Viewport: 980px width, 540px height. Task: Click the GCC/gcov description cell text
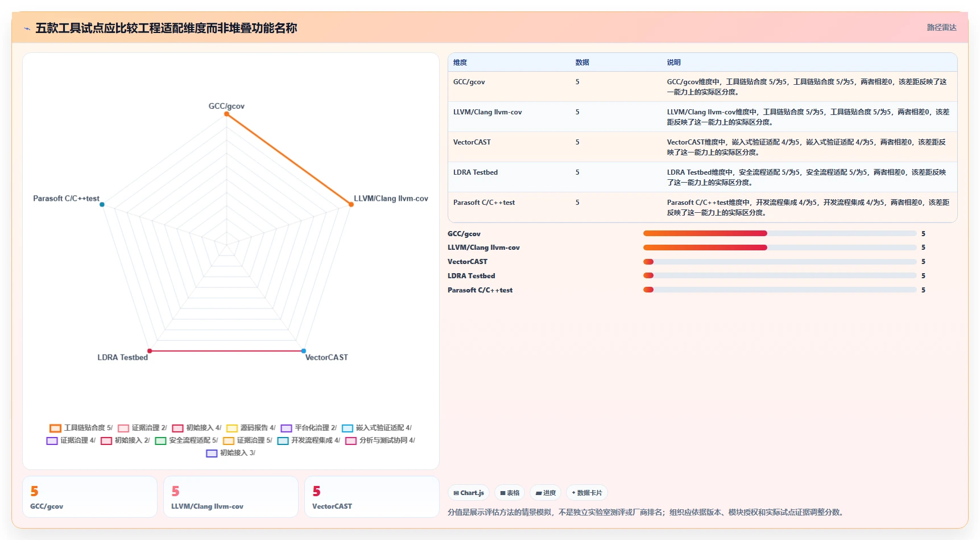[807, 87]
